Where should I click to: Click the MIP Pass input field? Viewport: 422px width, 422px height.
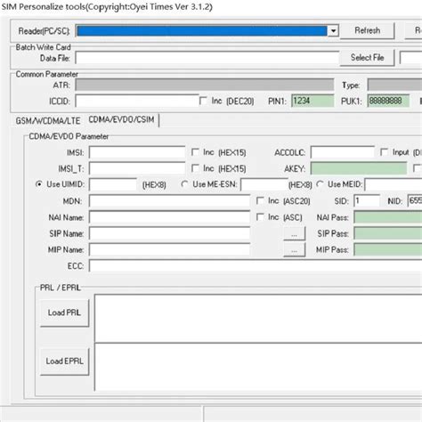(x=388, y=249)
